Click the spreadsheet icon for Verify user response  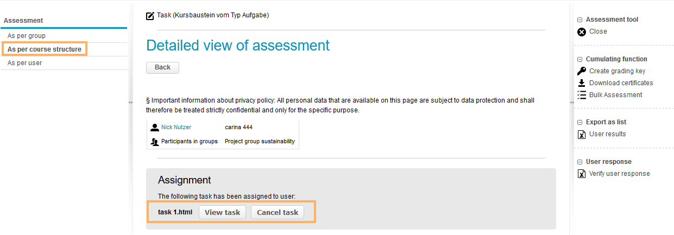581,174
